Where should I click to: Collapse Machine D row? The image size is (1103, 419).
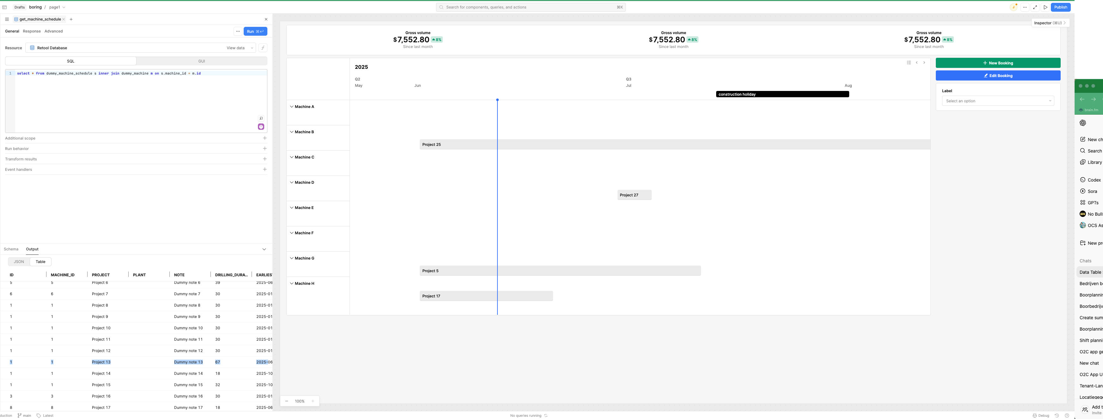[x=292, y=182]
